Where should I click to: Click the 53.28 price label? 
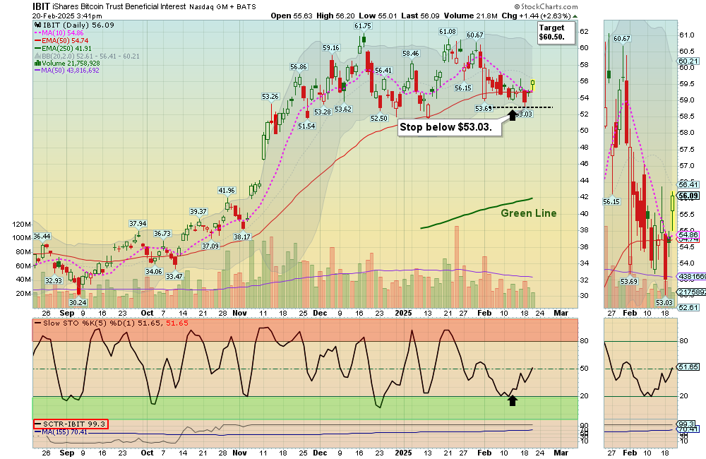pyautogui.click(x=323, y=112)
